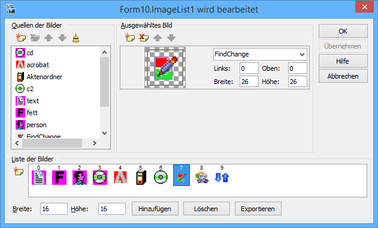
Task: Open the FindChange image dropdown
Action: point(302,55)
